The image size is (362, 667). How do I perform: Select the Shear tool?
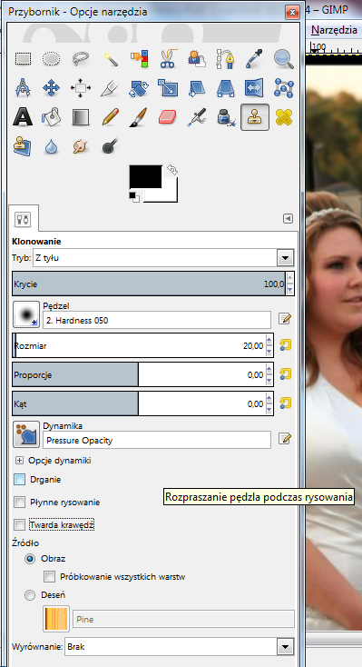[197, 88]
